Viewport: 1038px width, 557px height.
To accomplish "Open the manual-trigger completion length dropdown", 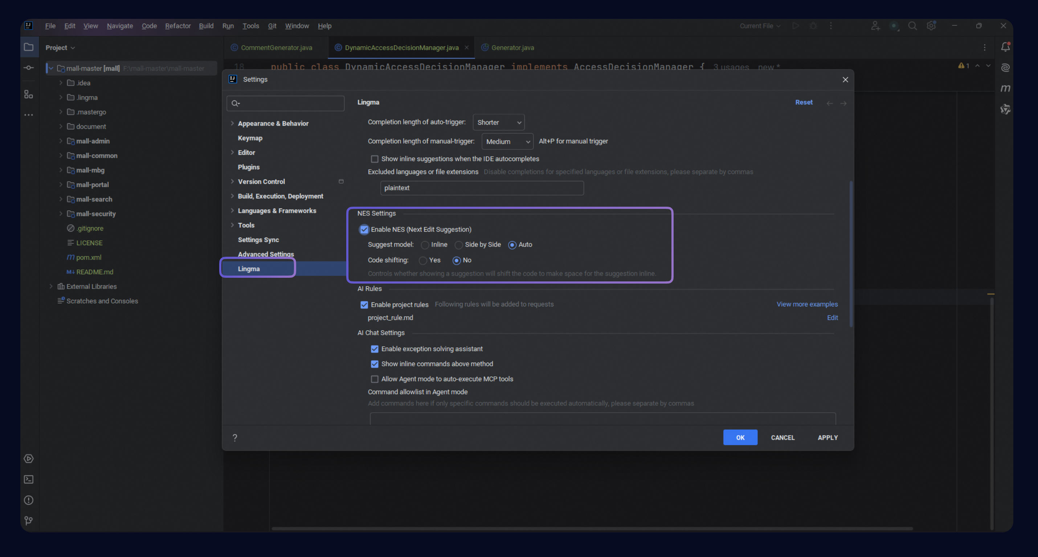I will (x=507, y=142).
